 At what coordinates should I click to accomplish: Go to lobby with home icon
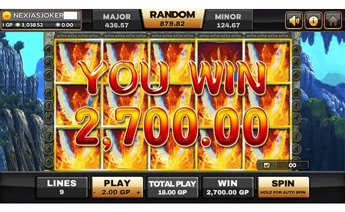333,21
